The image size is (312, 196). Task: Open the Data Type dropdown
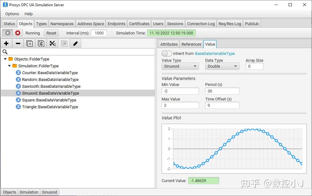(x=222, y=66)
